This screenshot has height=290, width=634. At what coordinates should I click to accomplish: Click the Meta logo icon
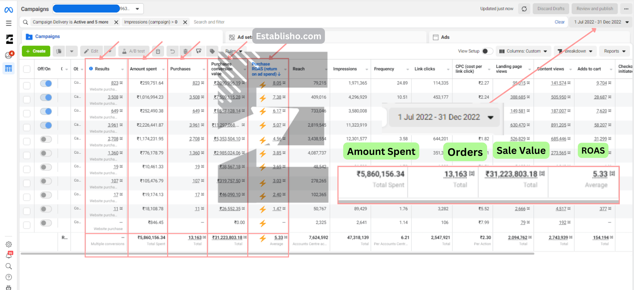pos(9,10)
